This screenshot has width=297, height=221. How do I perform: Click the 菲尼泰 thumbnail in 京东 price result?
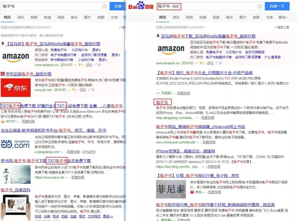[171, 189]
